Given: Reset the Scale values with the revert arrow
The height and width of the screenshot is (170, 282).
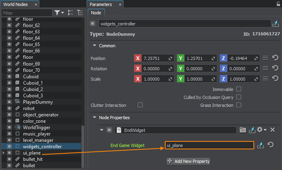Looking at the screenshot, I should 275,79.
